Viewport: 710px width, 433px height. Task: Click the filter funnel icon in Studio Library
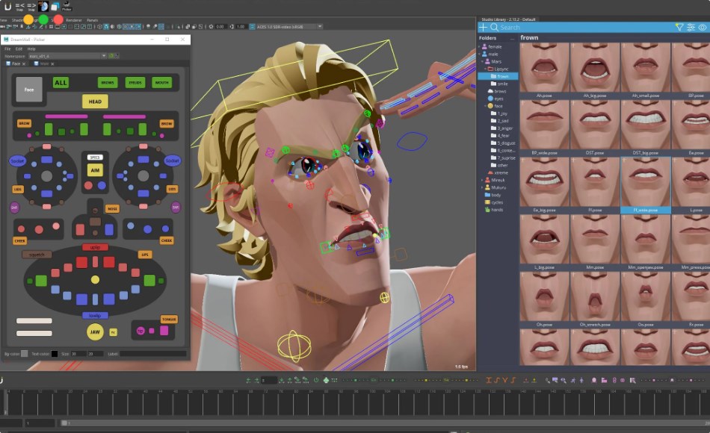click(679, 26)
